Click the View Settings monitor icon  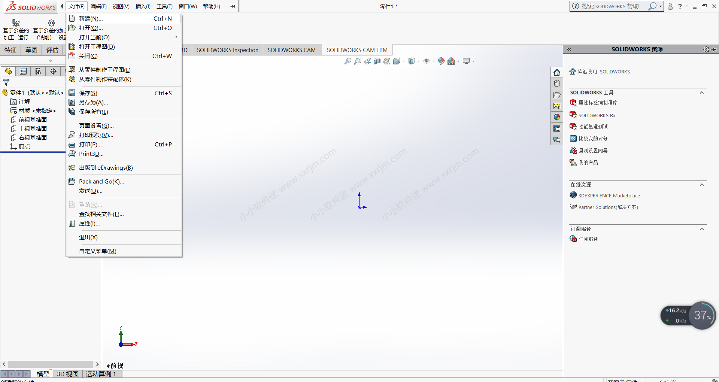[466, 61]
